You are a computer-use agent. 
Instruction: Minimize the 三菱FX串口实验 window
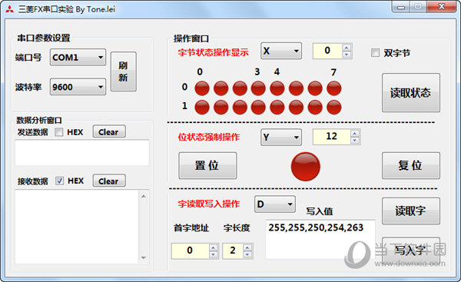pos(401,7)
